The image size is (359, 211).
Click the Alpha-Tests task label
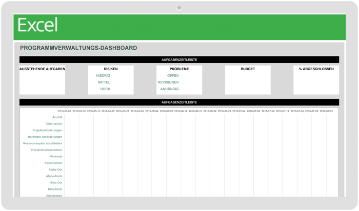54,176
